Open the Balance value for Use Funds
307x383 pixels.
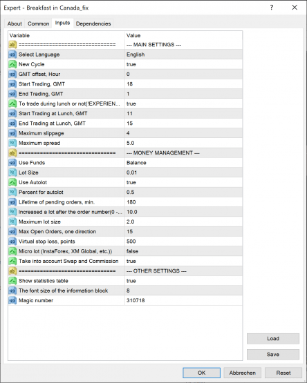(184, 163)
